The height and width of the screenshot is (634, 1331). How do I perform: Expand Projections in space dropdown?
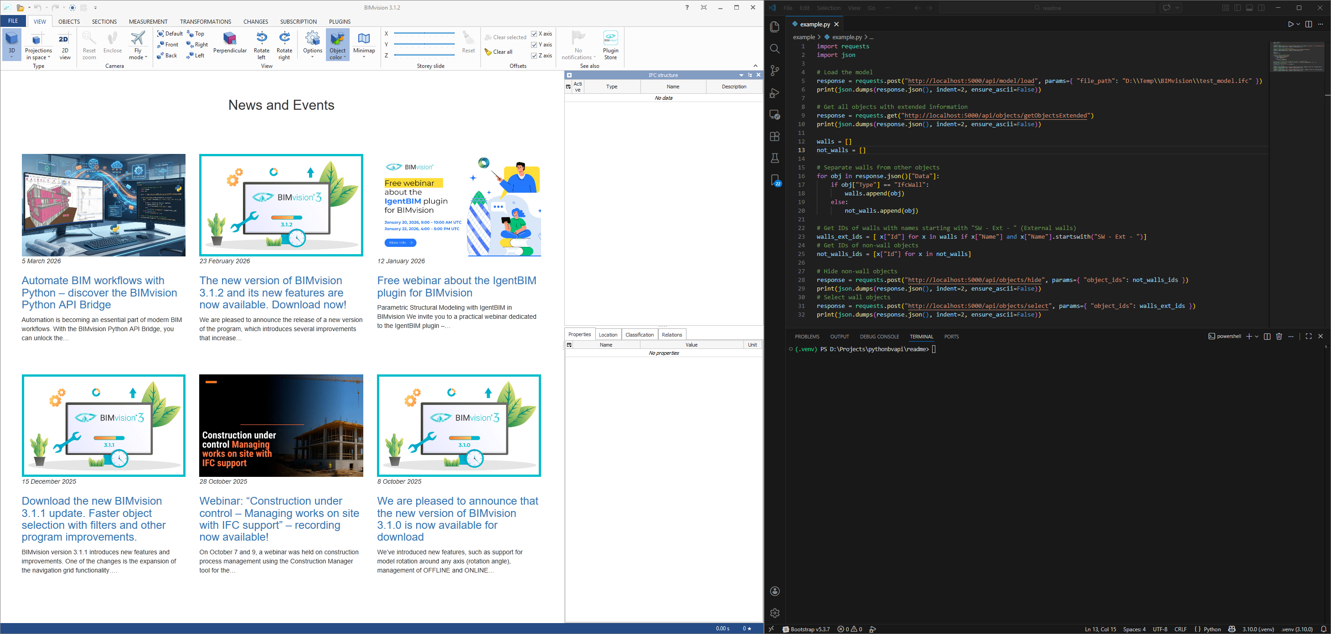click(x=38, y=54)
